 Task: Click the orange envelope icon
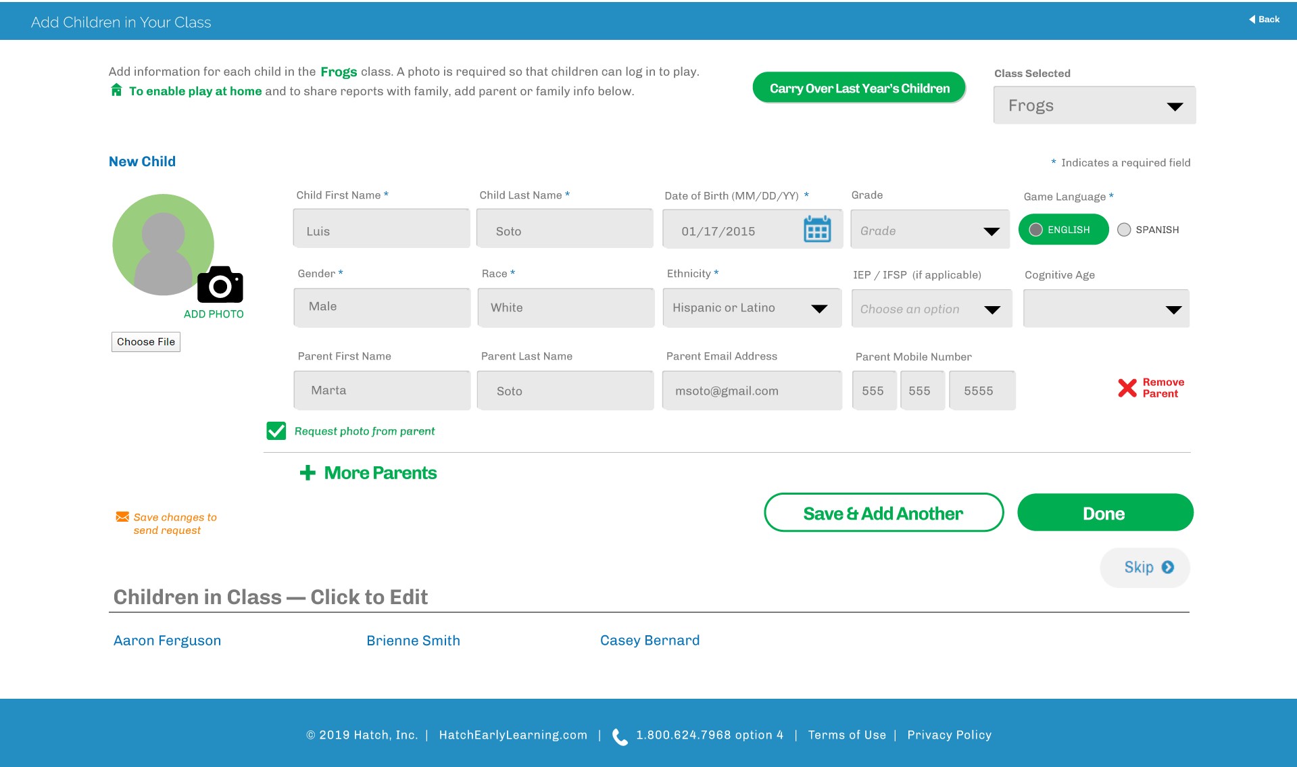coord(122,517)
